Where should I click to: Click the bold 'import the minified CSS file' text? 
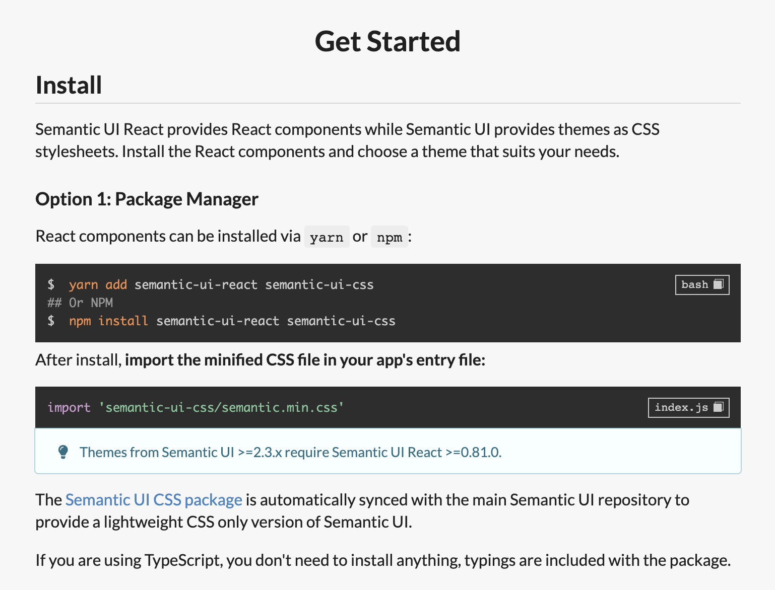[x=305, y=360]
